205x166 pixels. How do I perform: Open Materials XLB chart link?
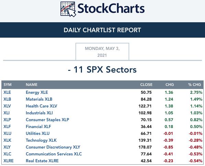click(39, 99)
